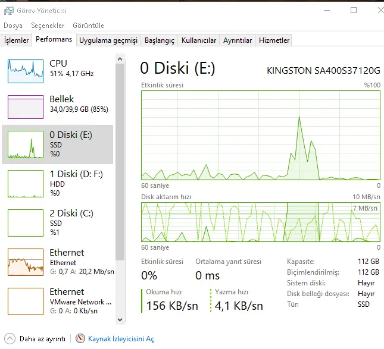384x349 pixels.
Task: Click the Daha az ayrıntı button label
Action: coord(42,339)
